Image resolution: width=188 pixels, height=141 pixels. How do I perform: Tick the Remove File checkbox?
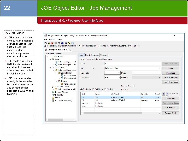(x=134, y=86)
